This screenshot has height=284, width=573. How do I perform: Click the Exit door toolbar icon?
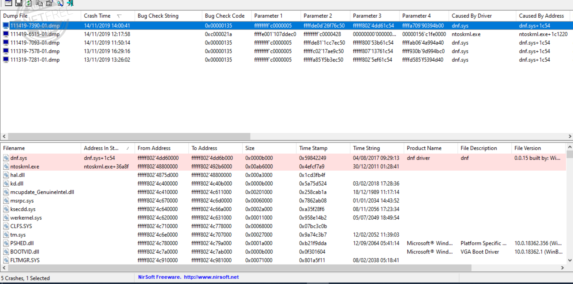(70, 3)
